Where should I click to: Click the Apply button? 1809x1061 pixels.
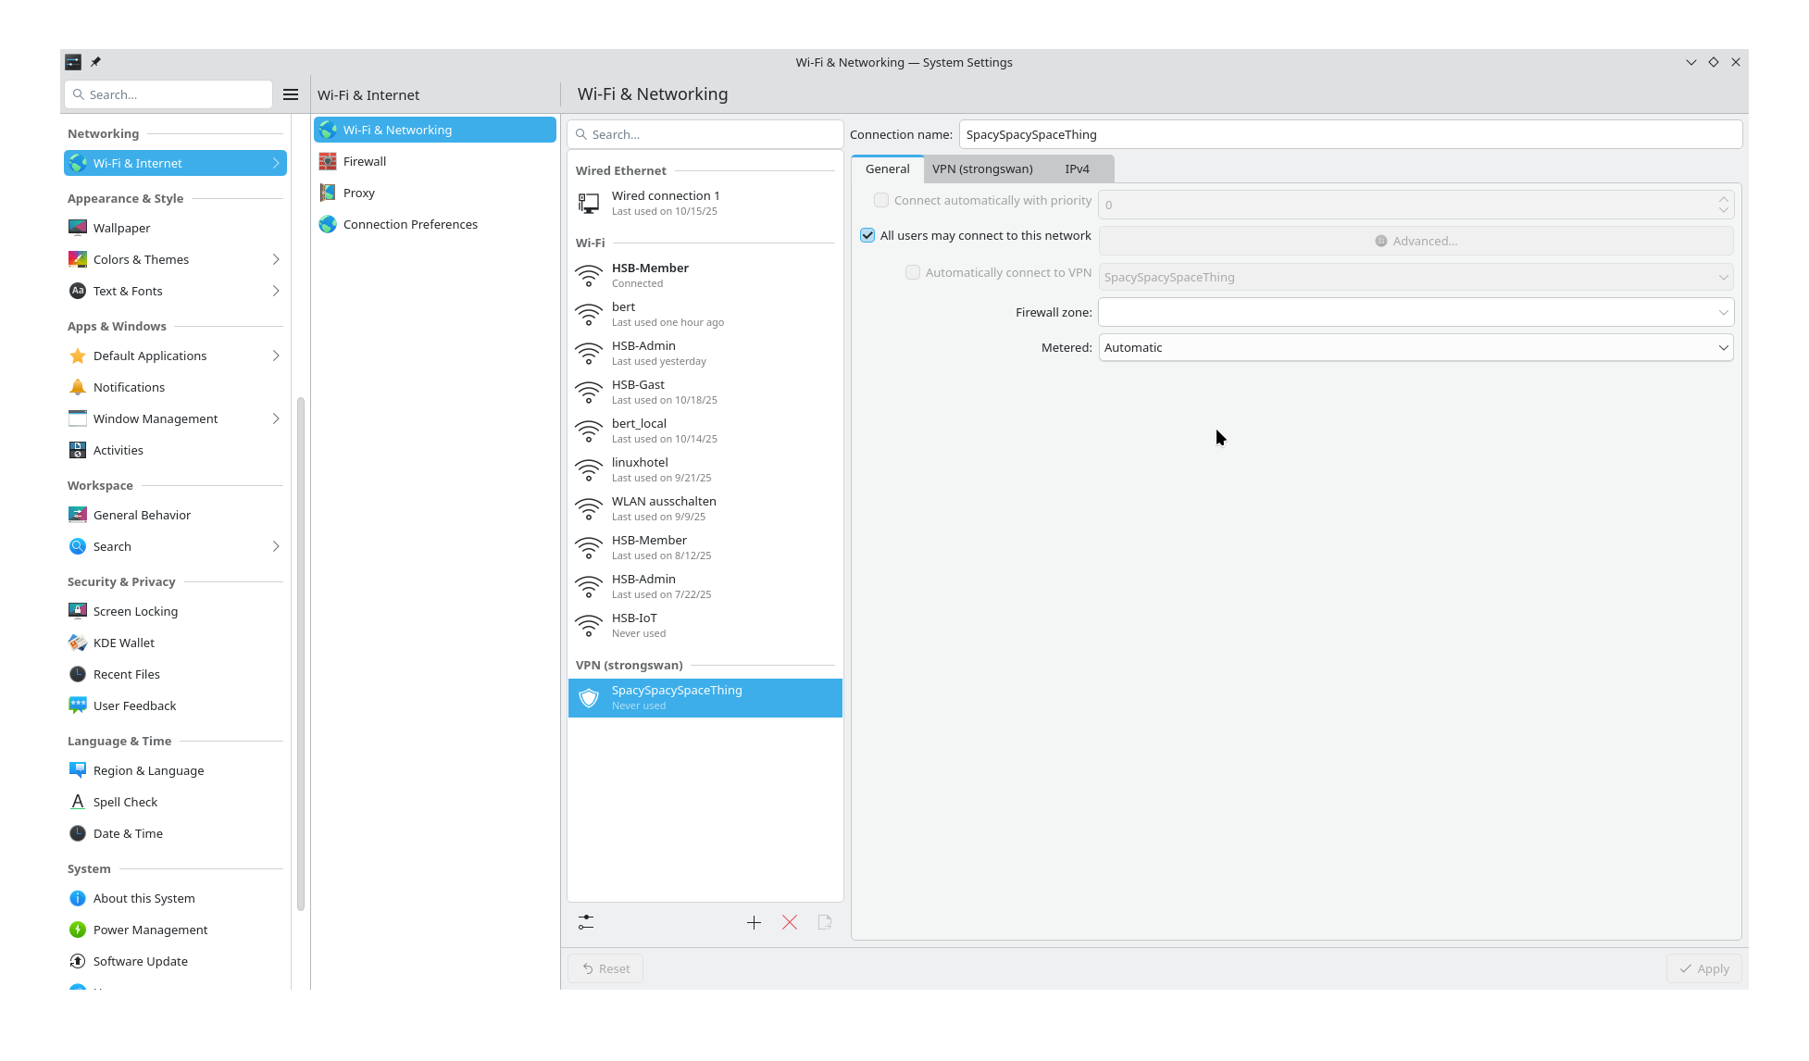1703,968
